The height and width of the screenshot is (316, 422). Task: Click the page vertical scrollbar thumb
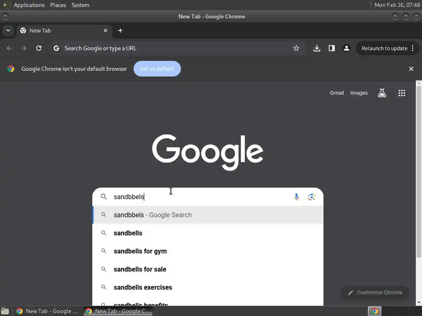click(419, 172)
